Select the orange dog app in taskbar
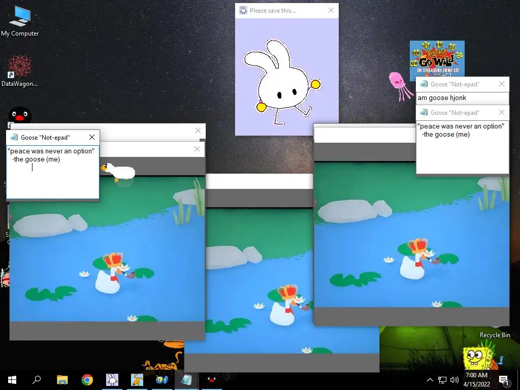 (137, 380)
